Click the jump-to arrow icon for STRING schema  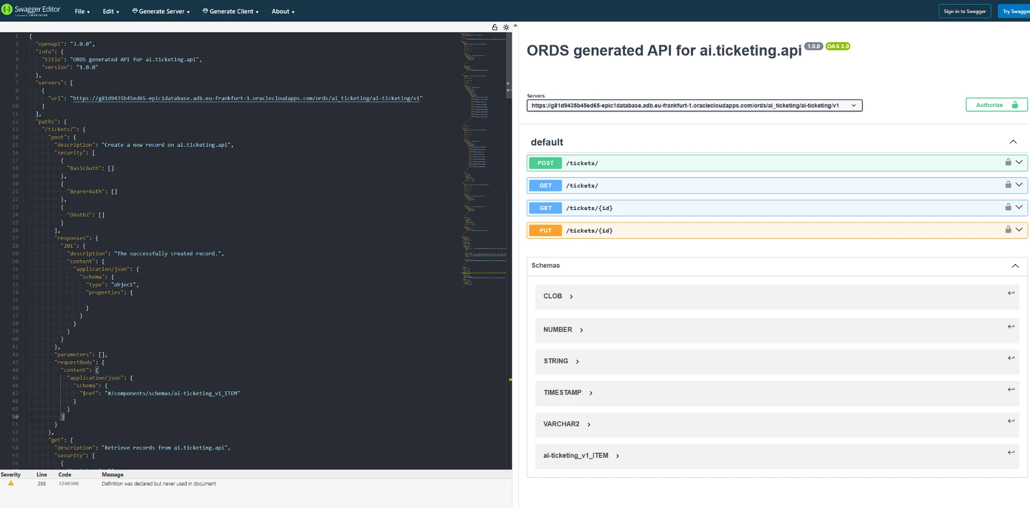1011,358
